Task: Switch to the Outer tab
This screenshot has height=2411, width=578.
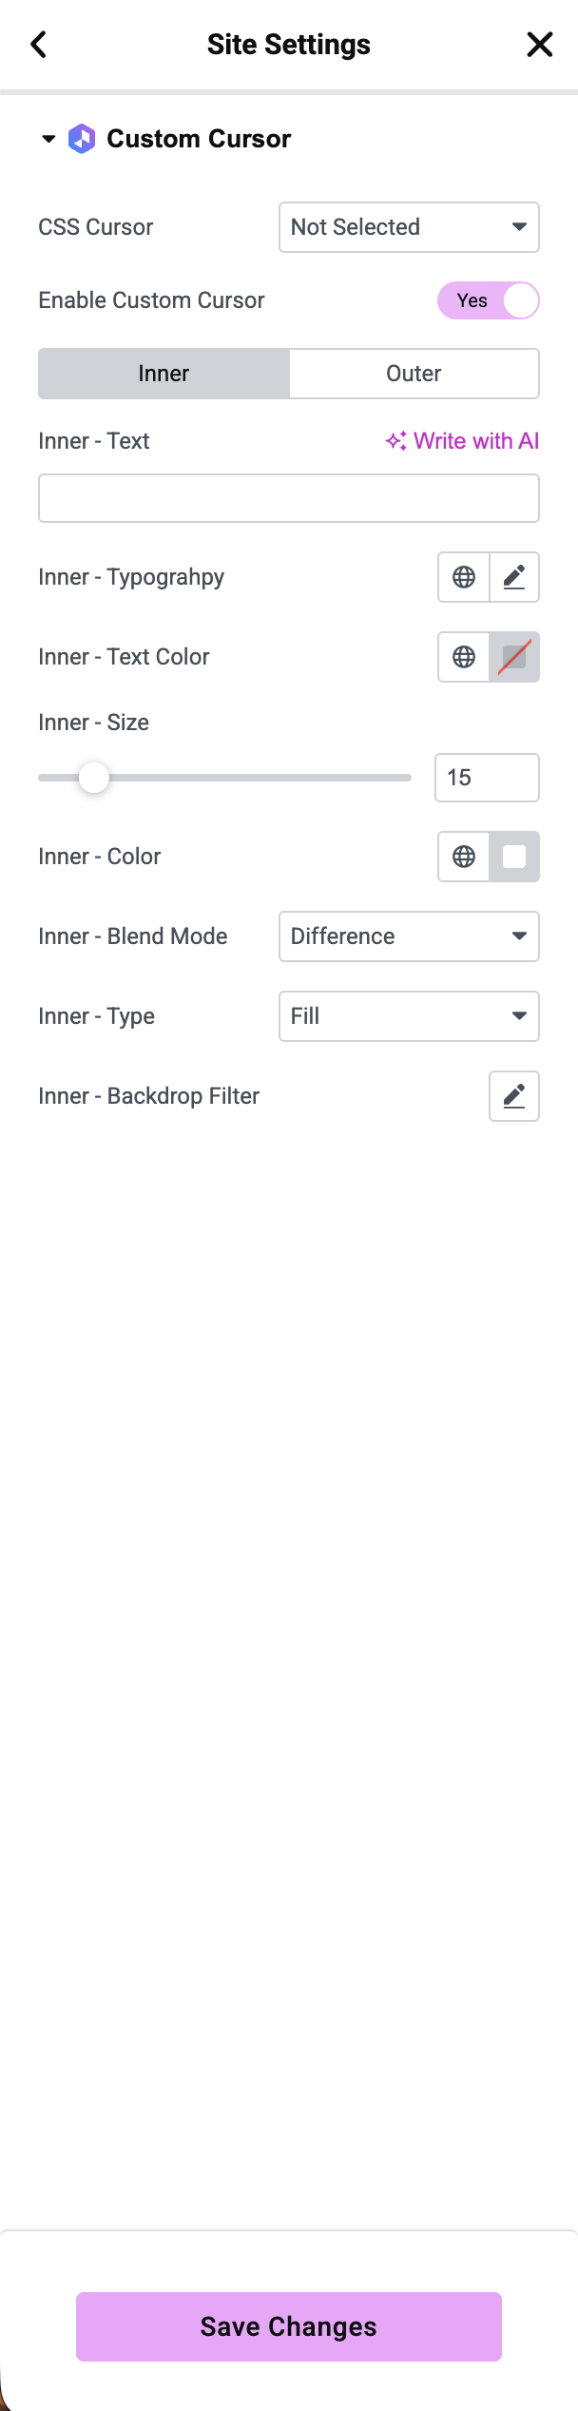Action: point(414,374)
